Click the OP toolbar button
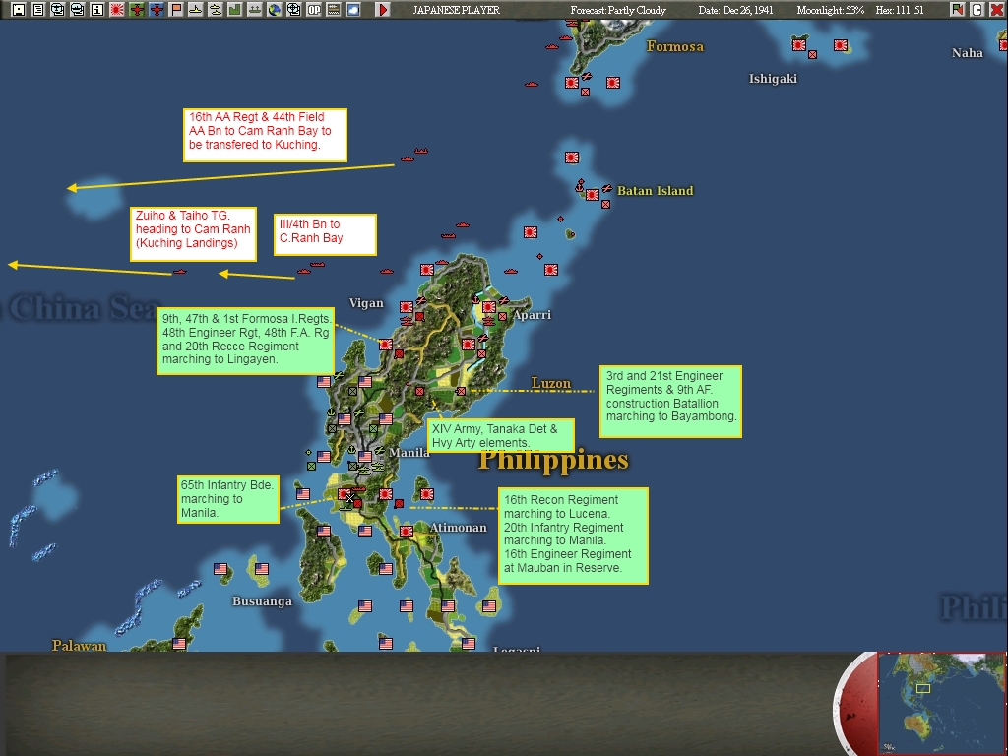 (x=314, y=10)
